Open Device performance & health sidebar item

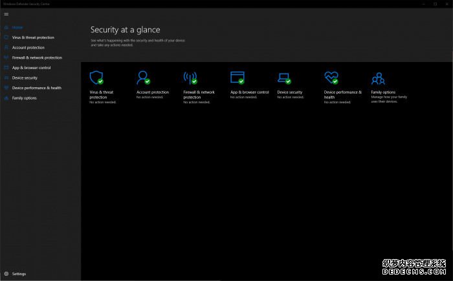[x=36, y=88]
